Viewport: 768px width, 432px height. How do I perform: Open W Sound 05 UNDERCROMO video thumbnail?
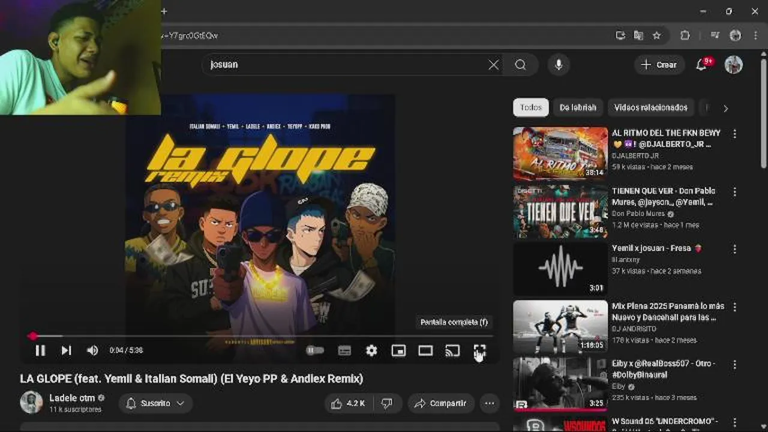coord(560,424)
